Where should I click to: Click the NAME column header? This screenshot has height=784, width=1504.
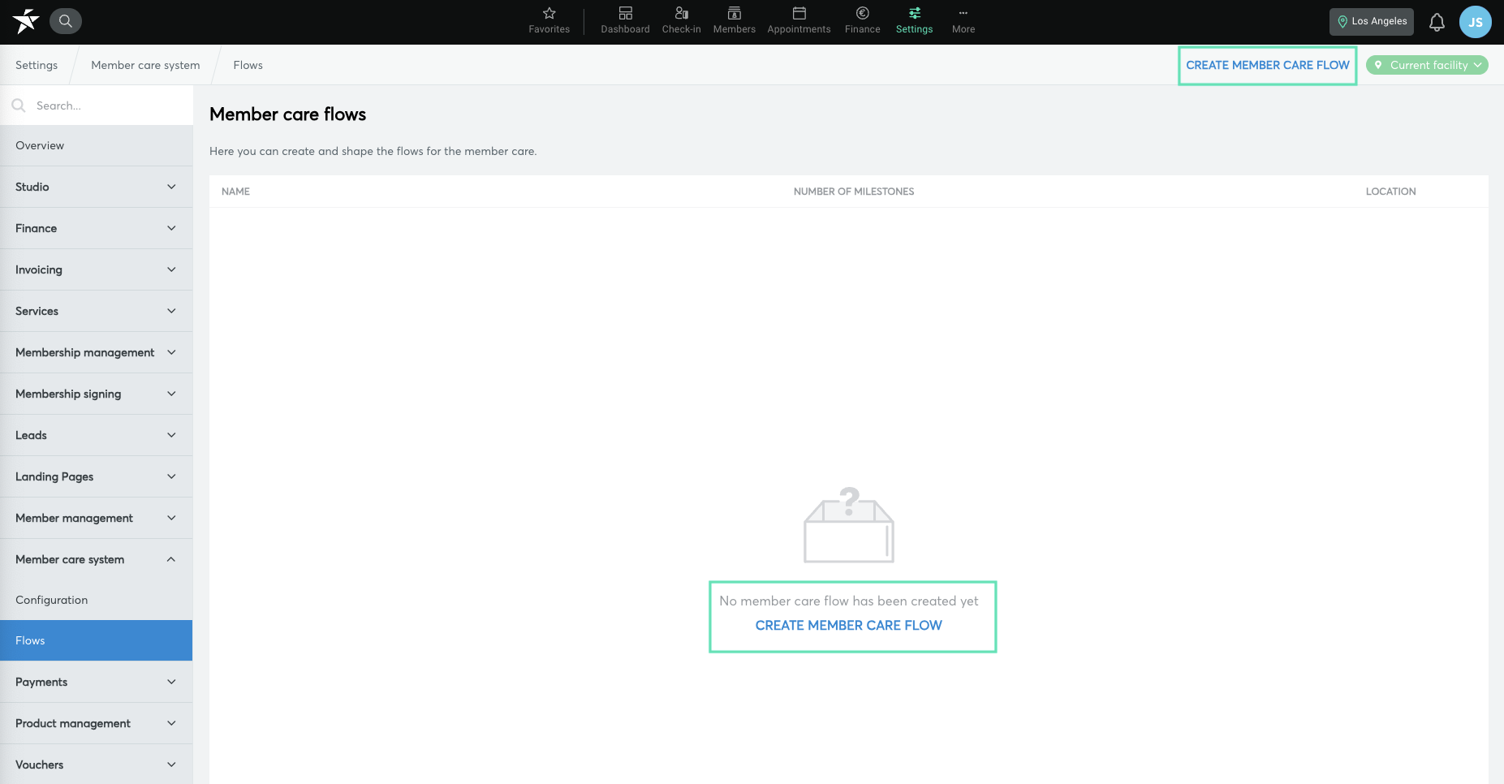click(235, 192)
